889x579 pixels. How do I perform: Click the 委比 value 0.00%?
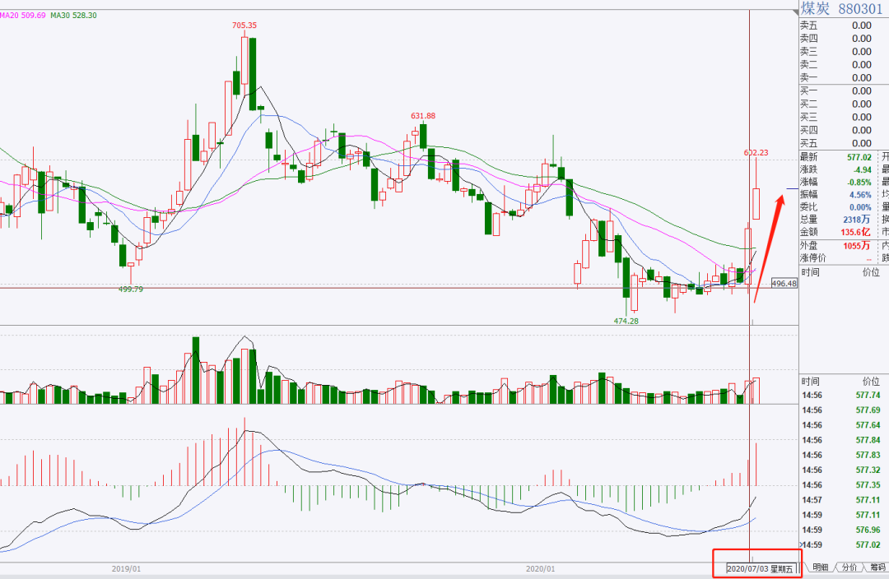click(861, 207)
